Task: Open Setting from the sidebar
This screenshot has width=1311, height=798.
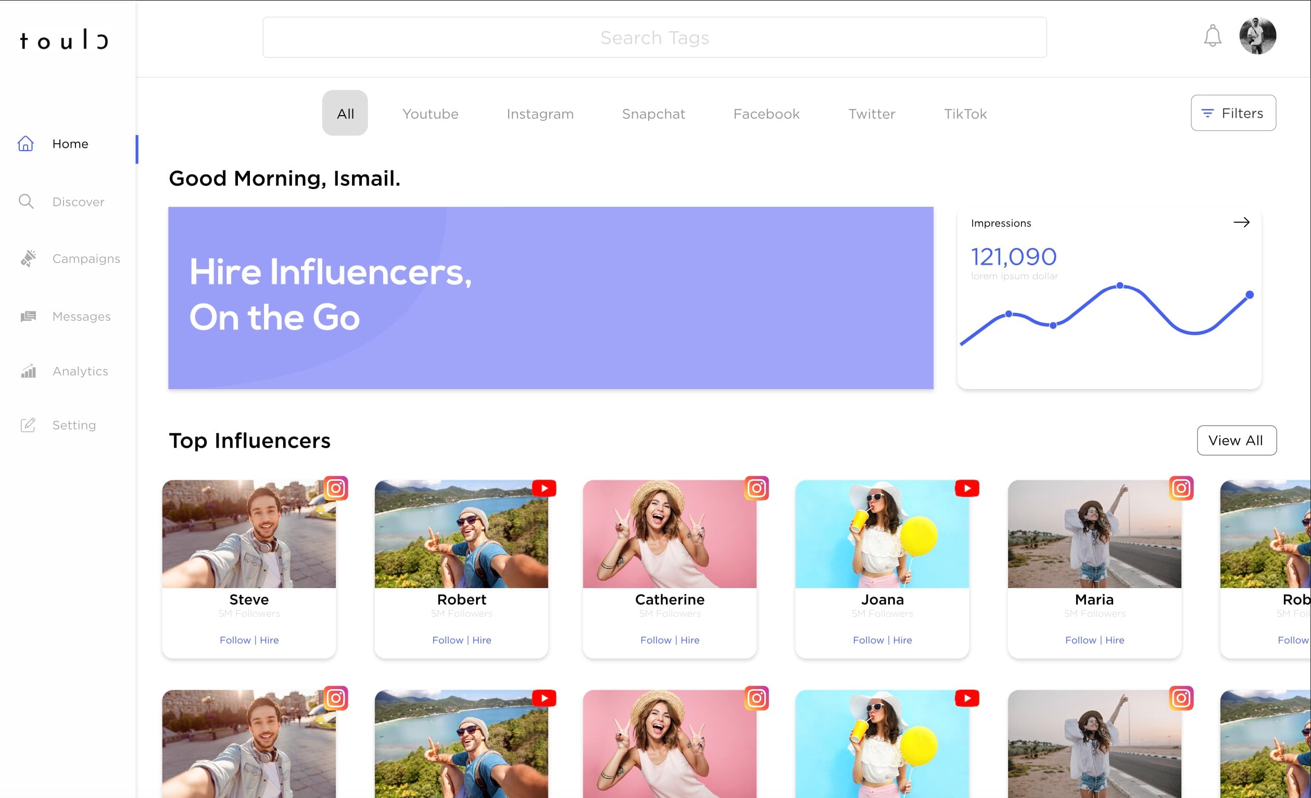Action: tap(74, 425)
